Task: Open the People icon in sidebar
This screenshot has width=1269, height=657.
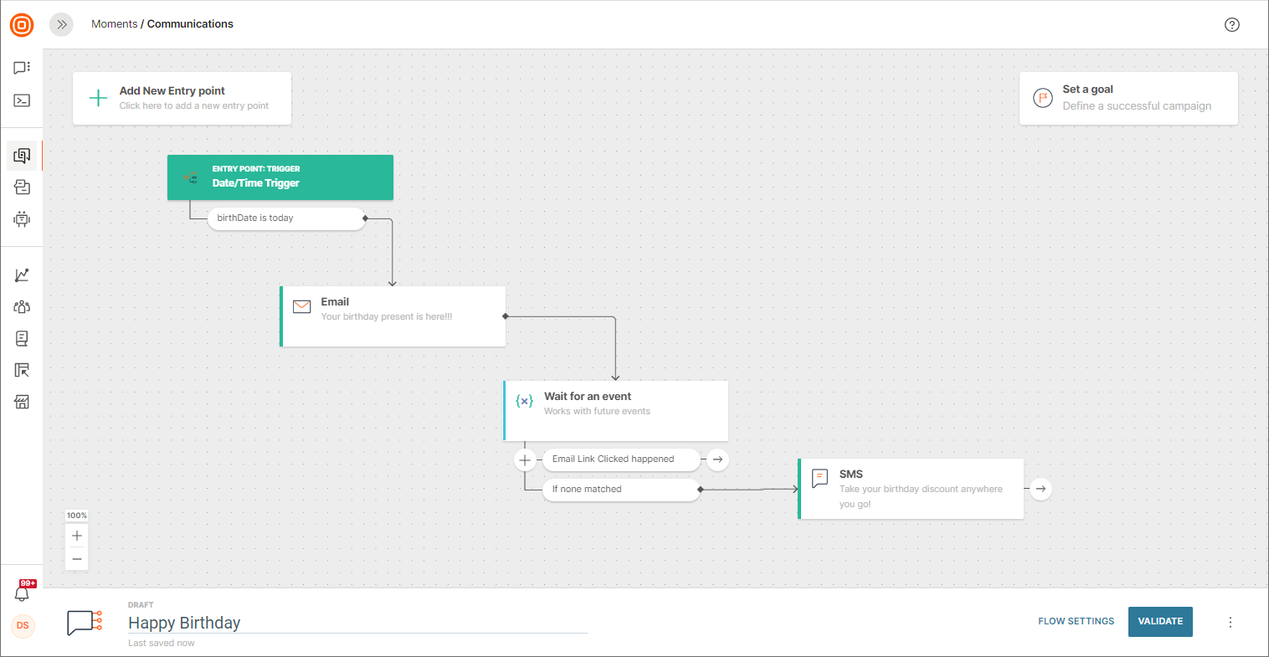Action: click(x=22, y=307)
